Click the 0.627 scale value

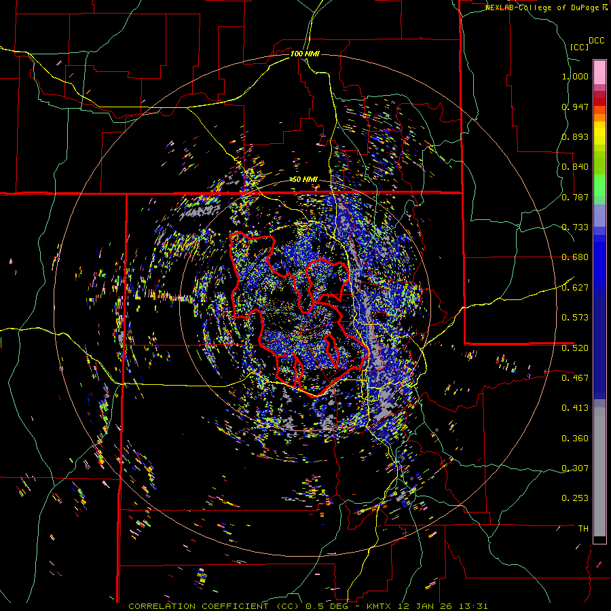(x=575, y=288)
